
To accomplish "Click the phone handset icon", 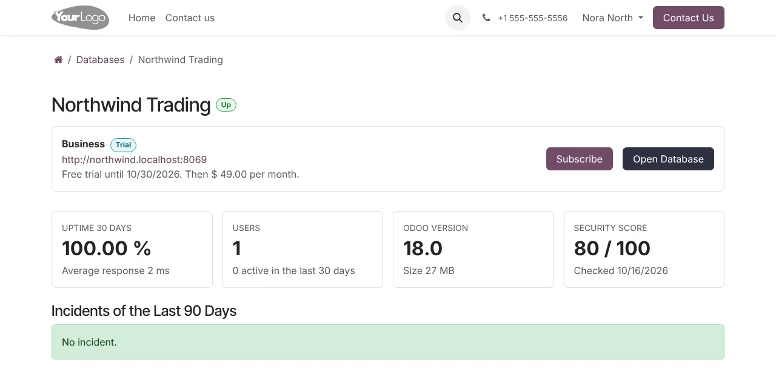I will pyautogui.click(x=486, y=18).
